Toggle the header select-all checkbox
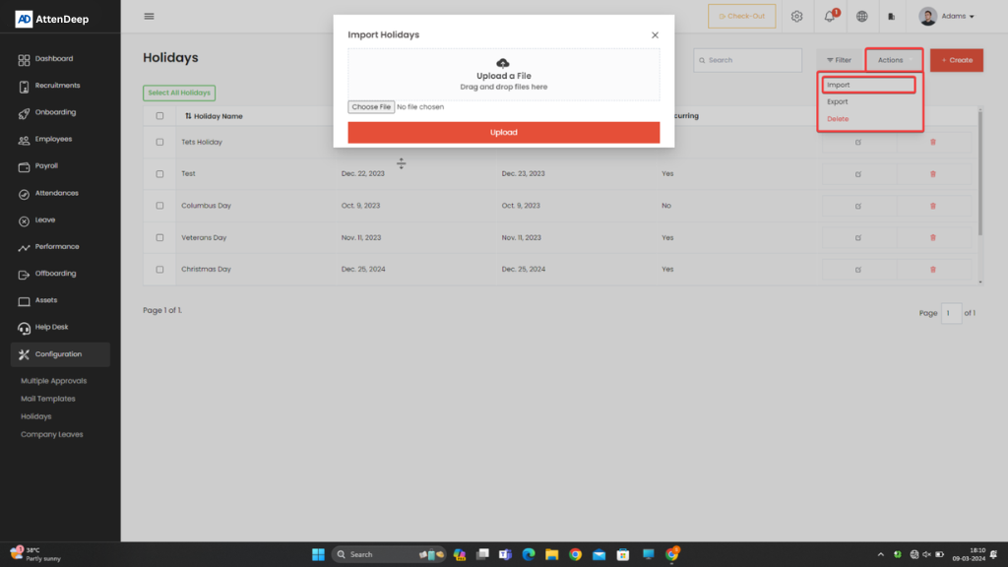Screen dimensions: 1008x567 tap(159, 116)
